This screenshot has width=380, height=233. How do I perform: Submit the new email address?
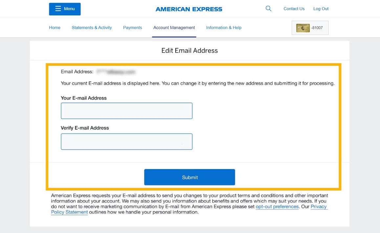click(189, 177)
